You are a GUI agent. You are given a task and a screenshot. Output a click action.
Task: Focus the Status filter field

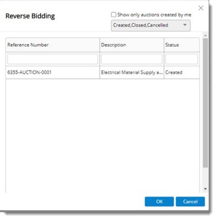182,59
